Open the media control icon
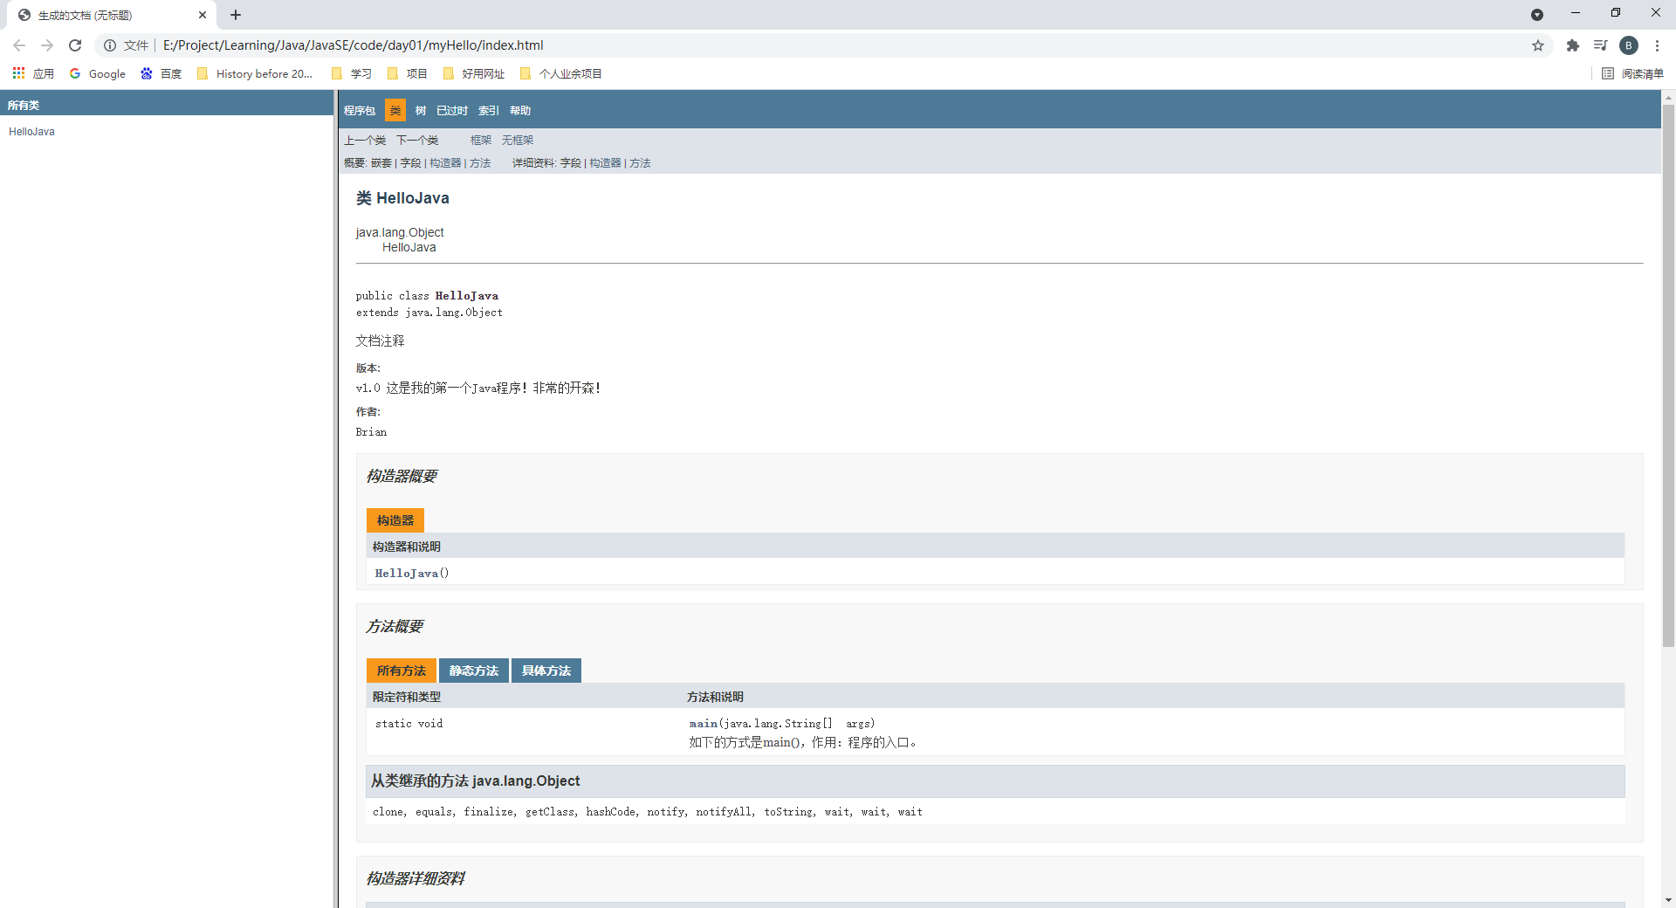1676x908 pixels. click(1601, 45)
